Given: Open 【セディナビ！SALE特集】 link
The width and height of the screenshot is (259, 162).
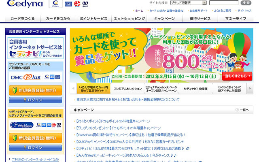Looking at the screenshot, I should (130, 149).
